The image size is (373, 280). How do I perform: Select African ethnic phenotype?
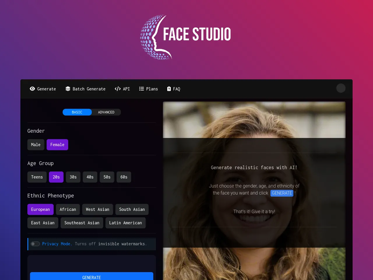pyautogui.click(x=68, y=209)
